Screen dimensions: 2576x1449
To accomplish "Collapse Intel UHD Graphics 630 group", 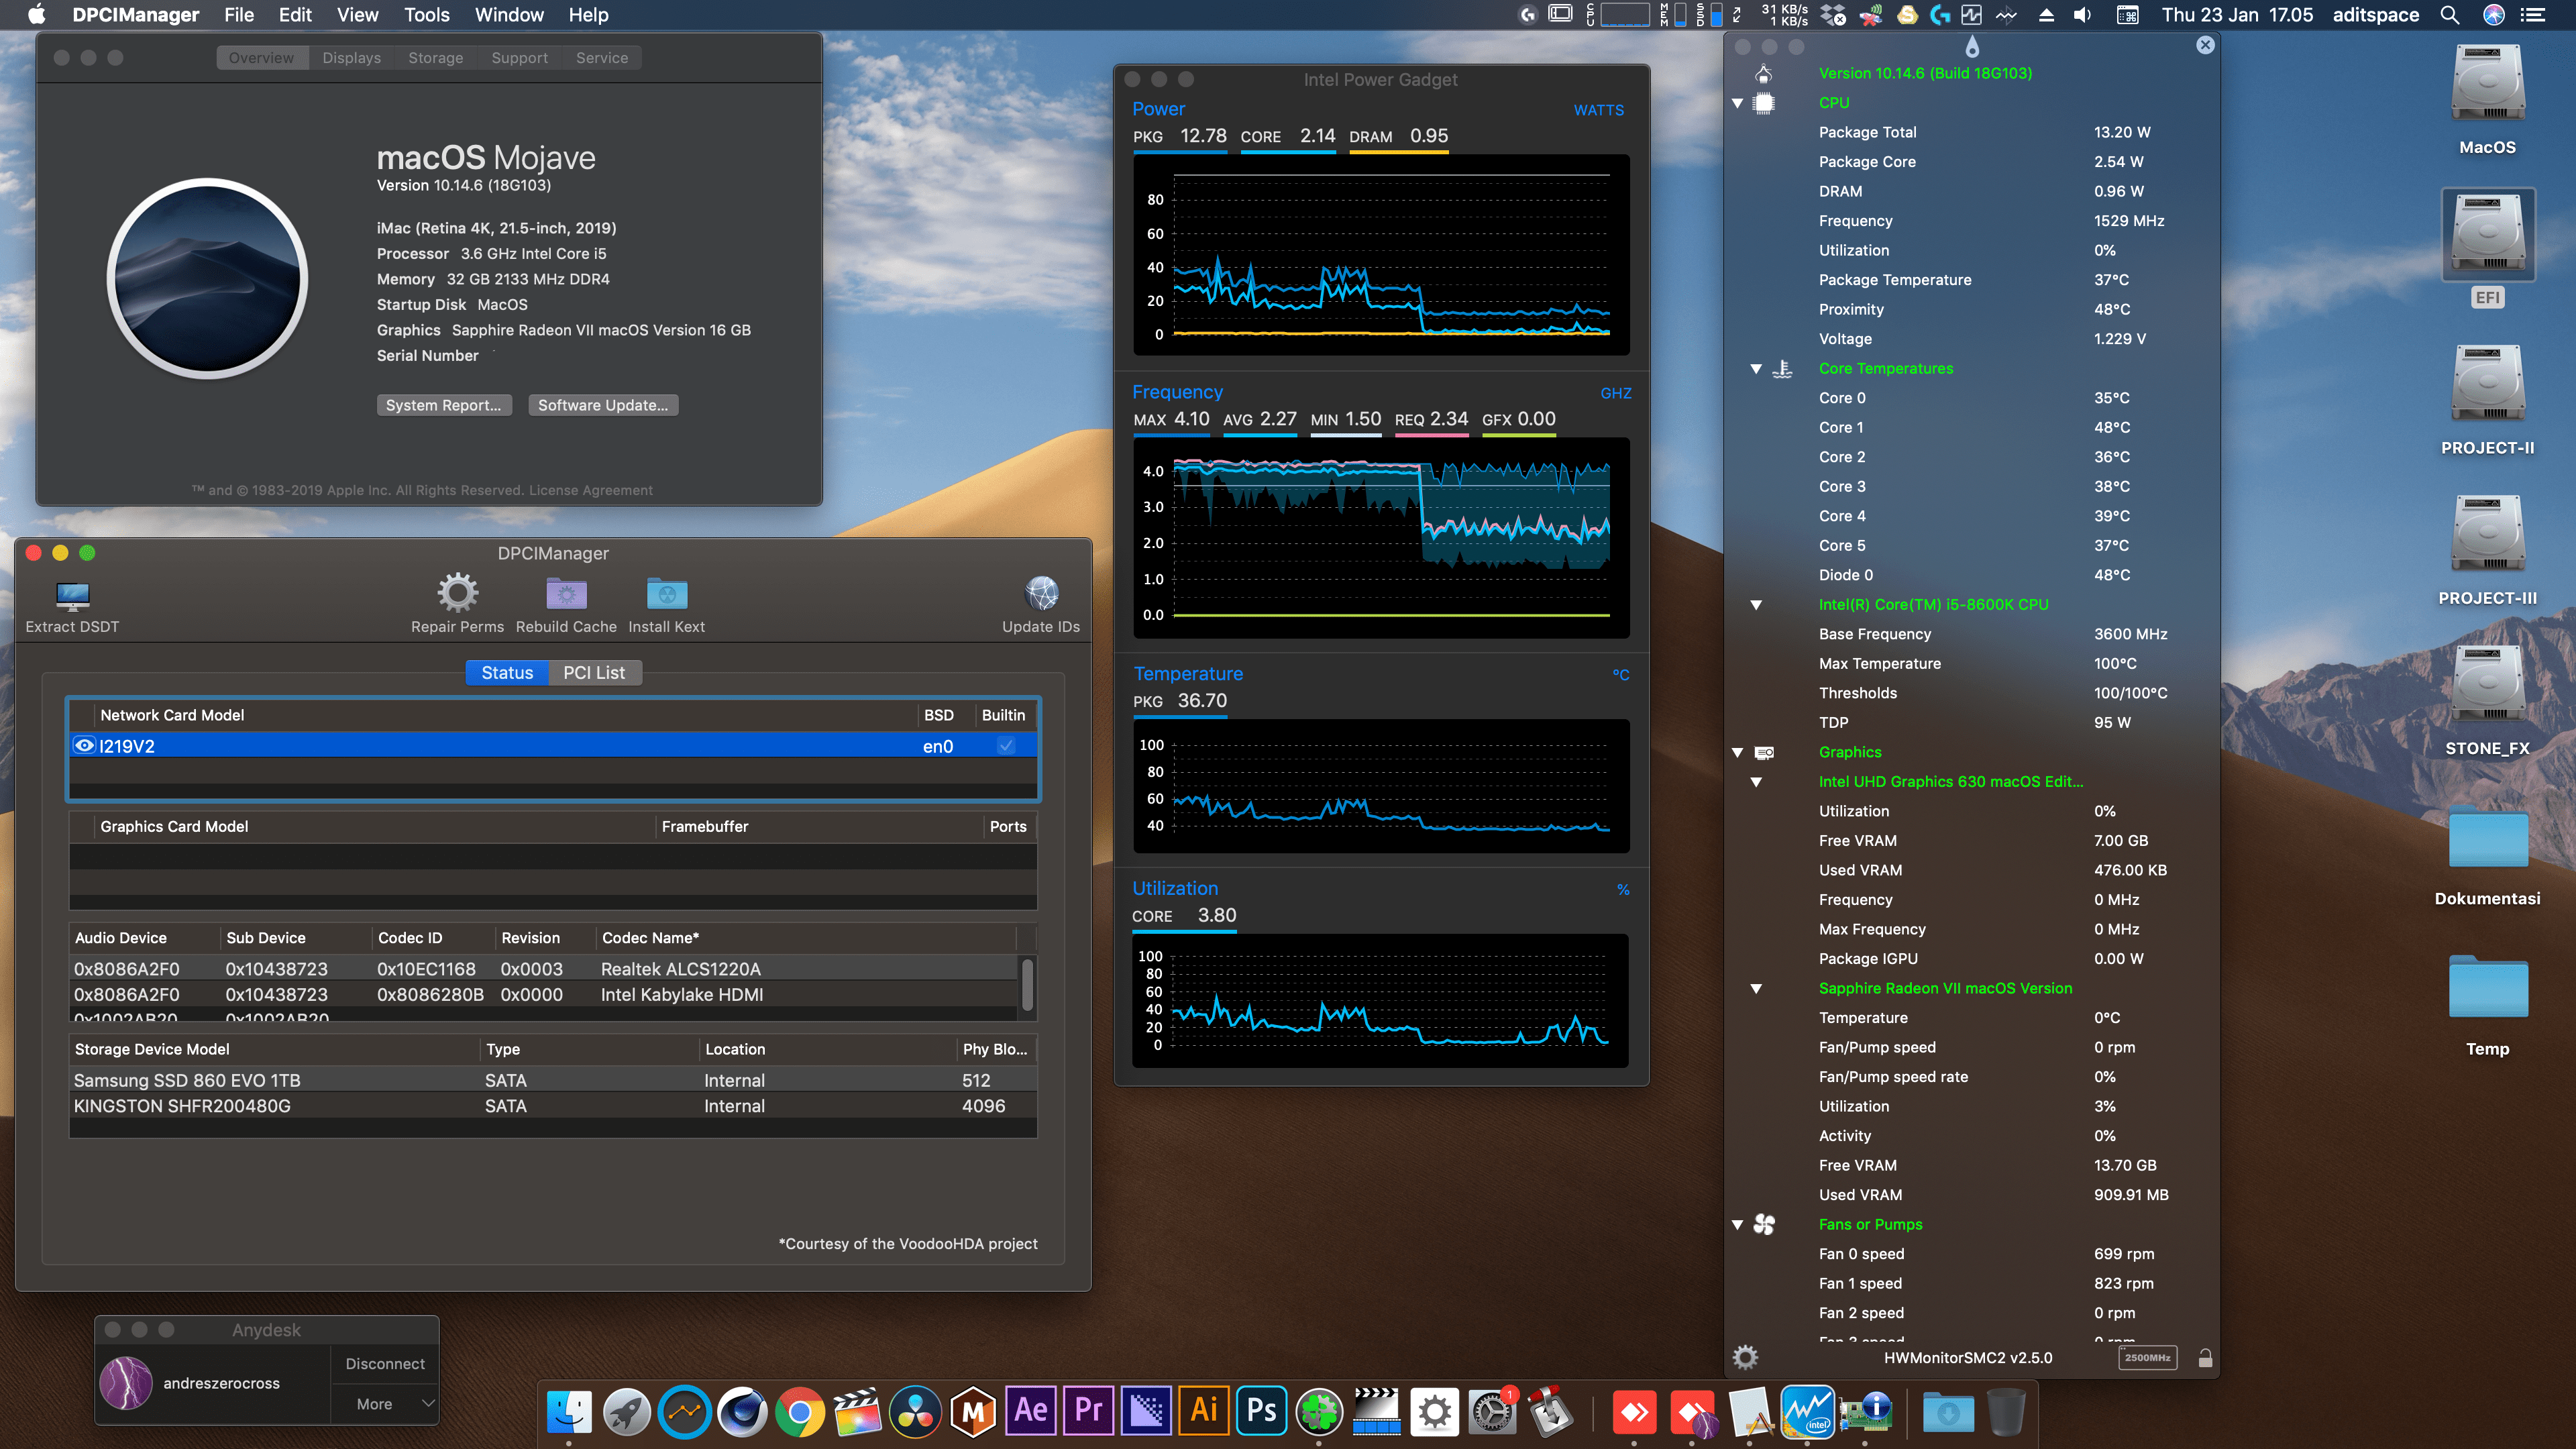I will [1756, 782].
